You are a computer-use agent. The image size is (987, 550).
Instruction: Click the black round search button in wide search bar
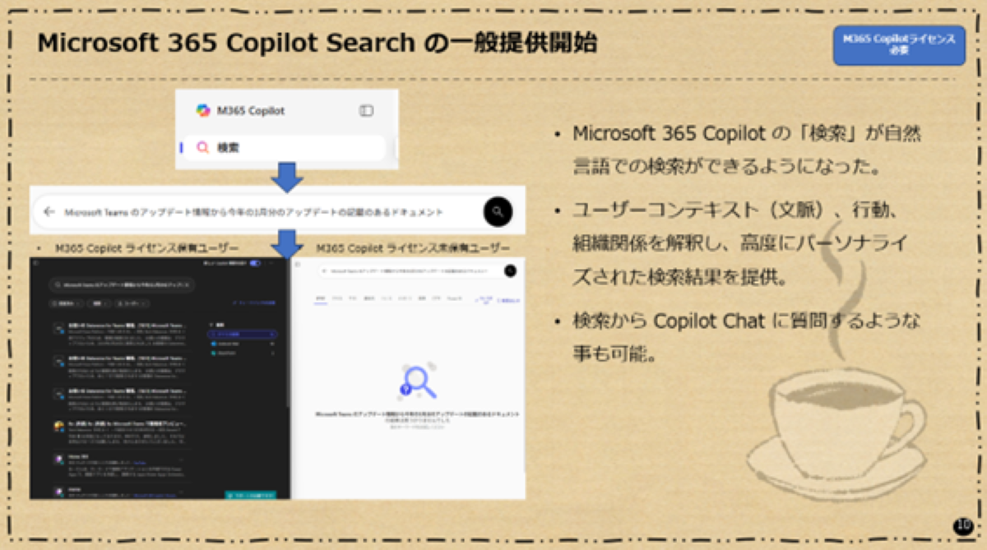tap(498, 211)
